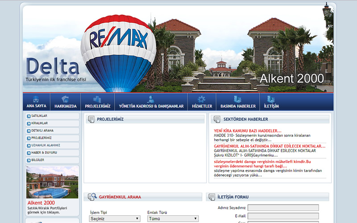The height and width of the screenshot is (223, 357).
Task: Click the person icon above YÖNETİM KADROSU
Action: (x=150, y=99)
